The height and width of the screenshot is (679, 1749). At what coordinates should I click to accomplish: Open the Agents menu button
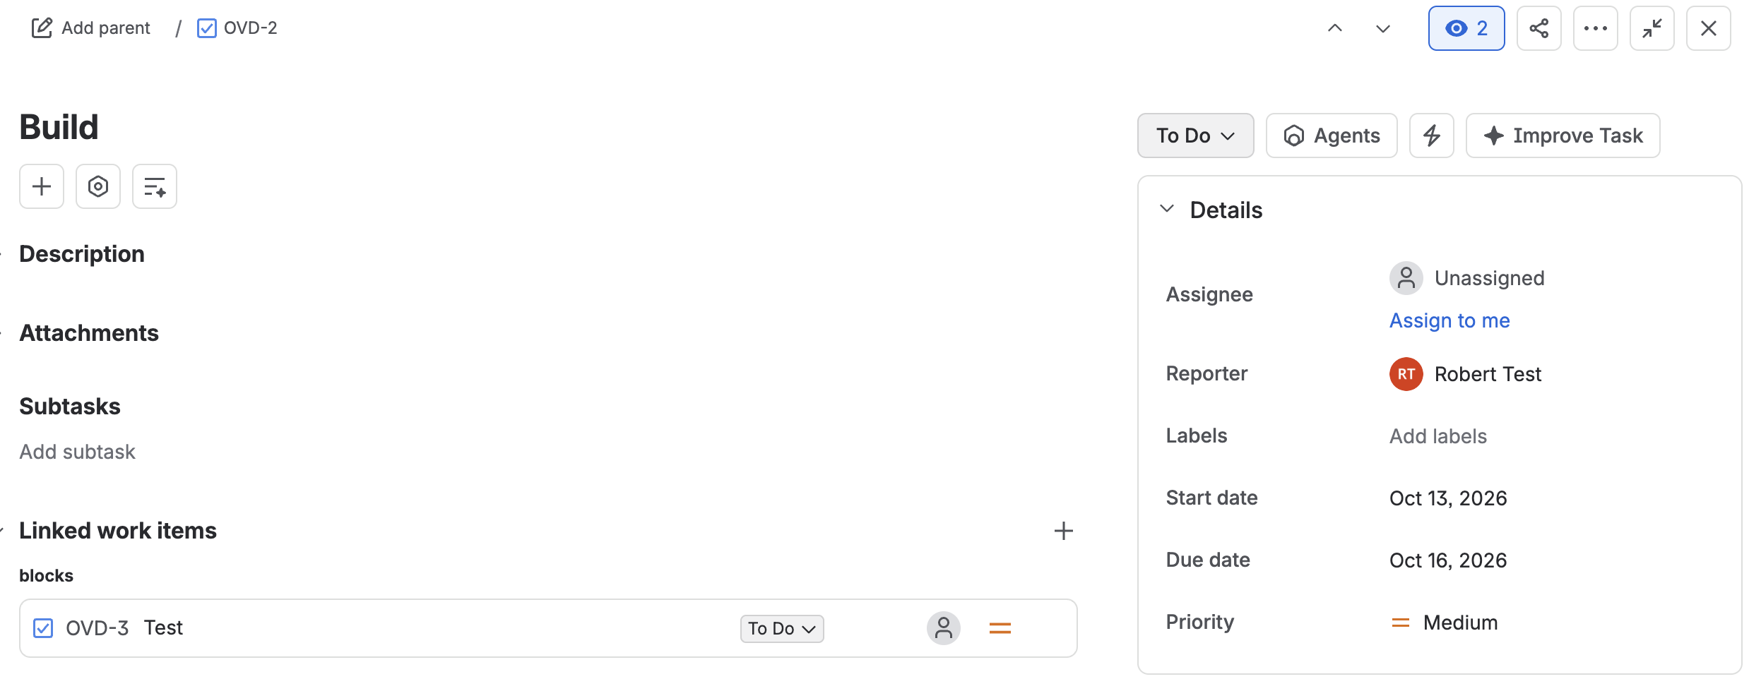tap(1332, 136)
